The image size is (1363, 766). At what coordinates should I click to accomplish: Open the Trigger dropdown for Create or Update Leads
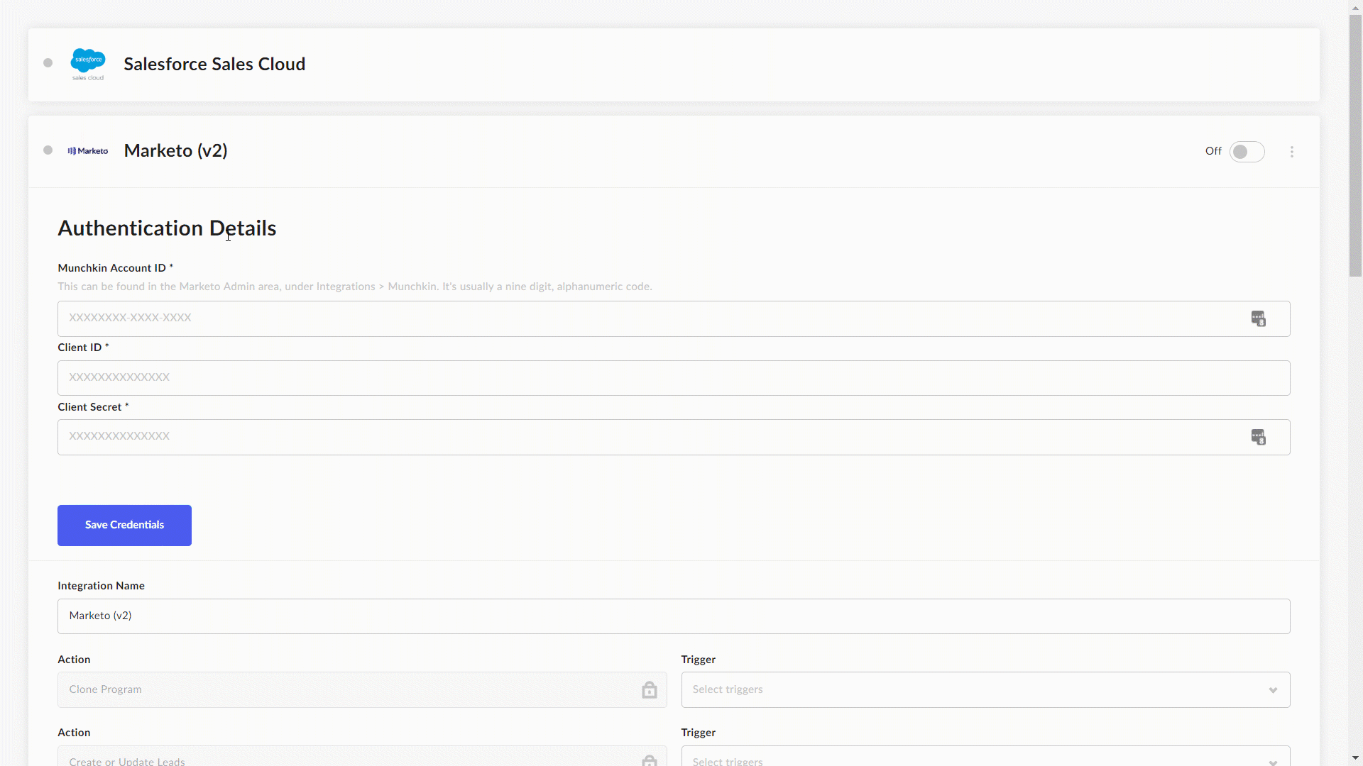[985, 756]
